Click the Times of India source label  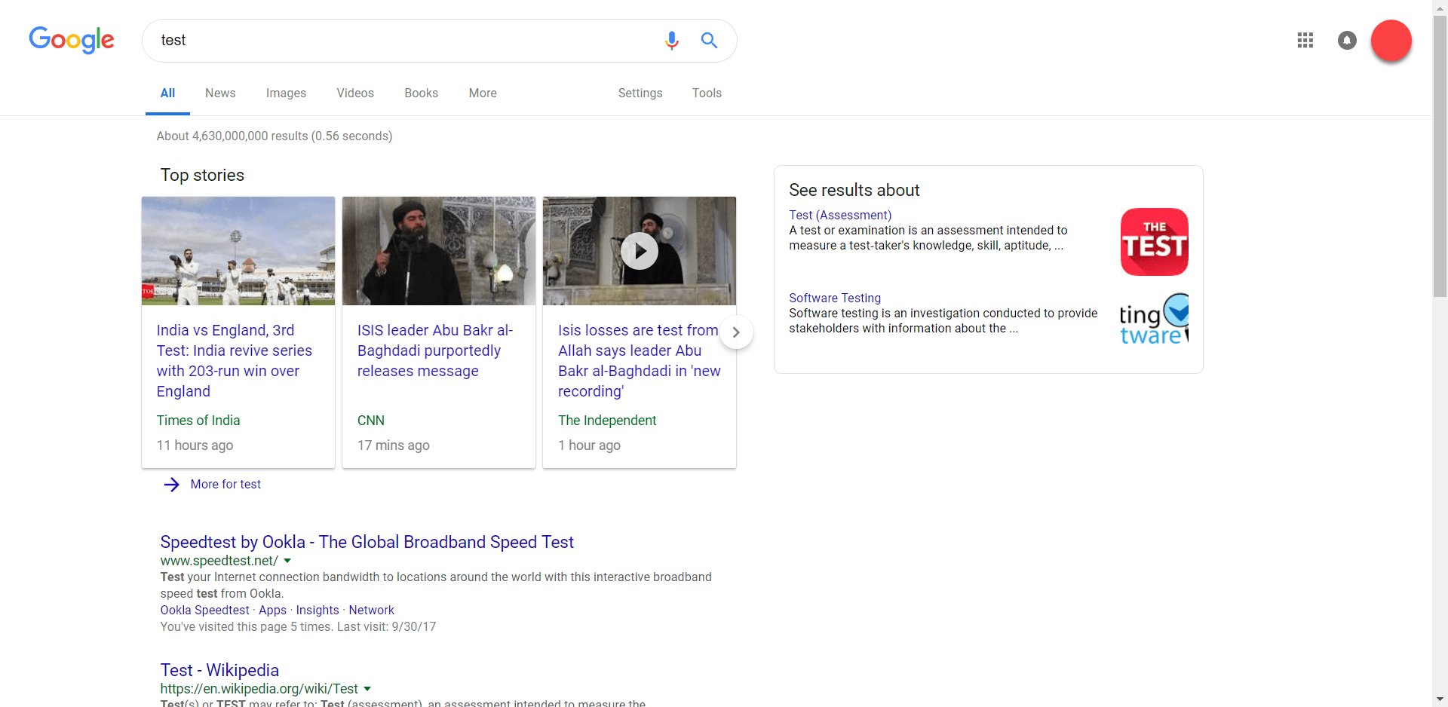(198, 420)
